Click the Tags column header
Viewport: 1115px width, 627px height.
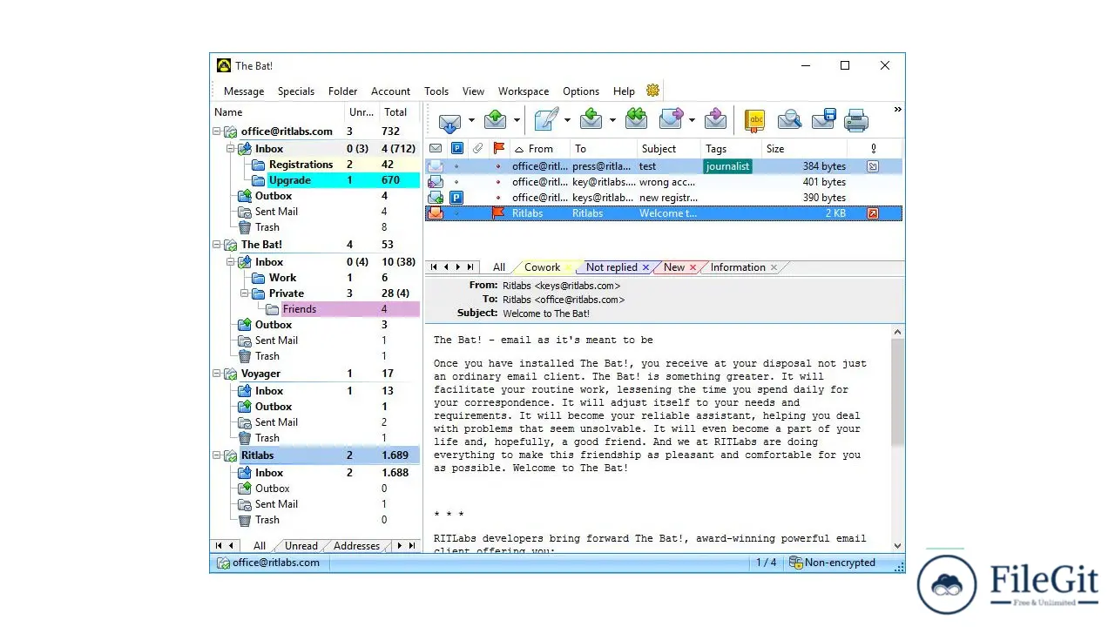[x=732, y=149]
